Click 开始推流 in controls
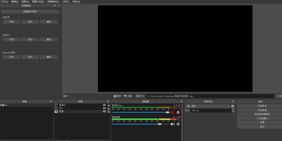Image resolution: width=282 pixels, height=141 pixels. pyautogui.click(x=262, y=106)
